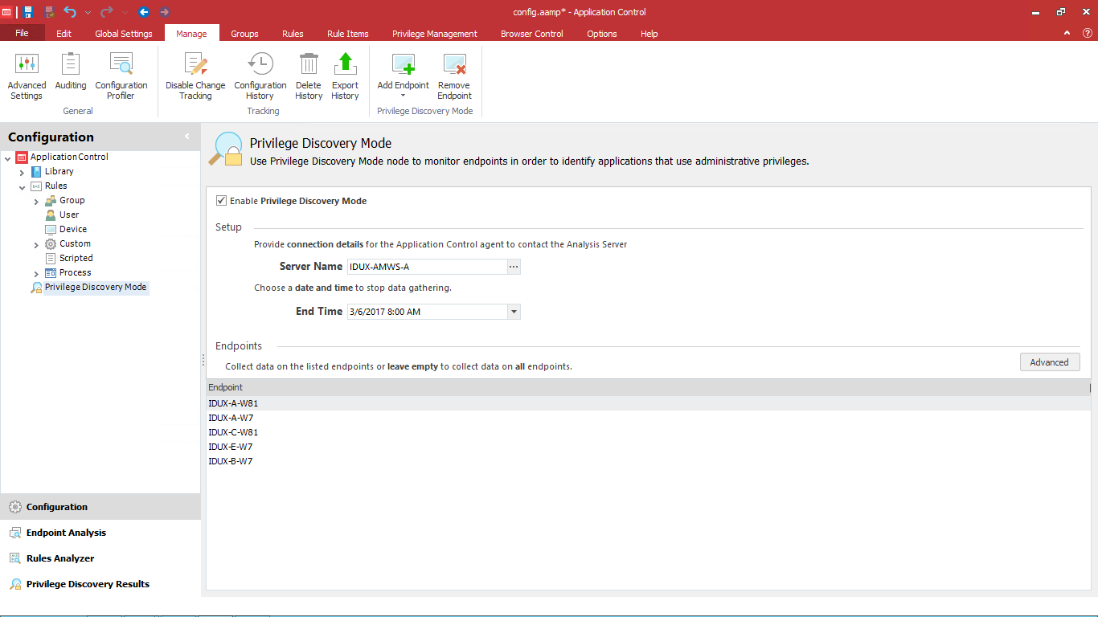
Task: Save the configuration using the toolbar save icon
Action: 28,12
